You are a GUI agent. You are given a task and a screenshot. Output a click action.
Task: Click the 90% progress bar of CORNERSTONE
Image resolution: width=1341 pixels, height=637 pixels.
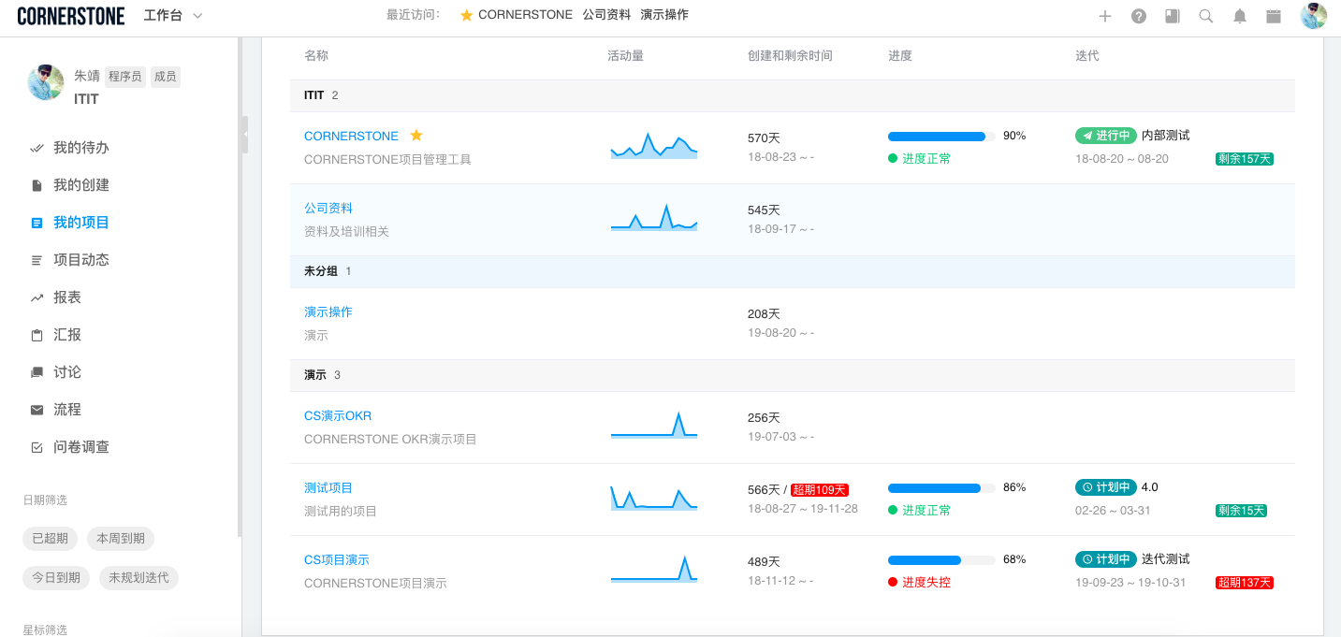pyautogui.click(x=941, y=137)
